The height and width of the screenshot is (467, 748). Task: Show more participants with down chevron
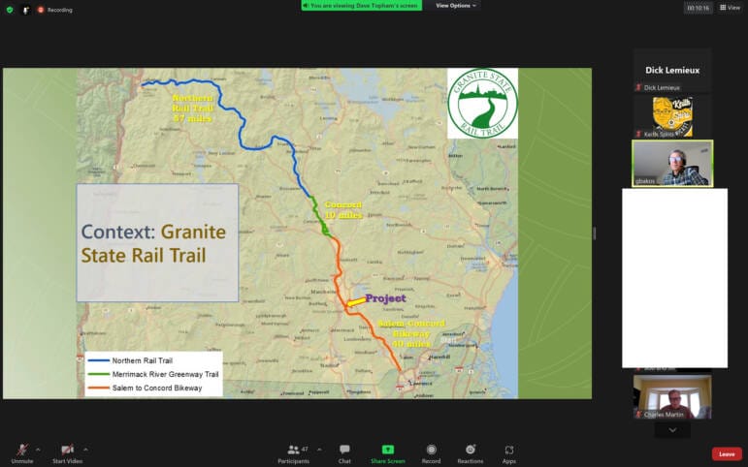672,430
